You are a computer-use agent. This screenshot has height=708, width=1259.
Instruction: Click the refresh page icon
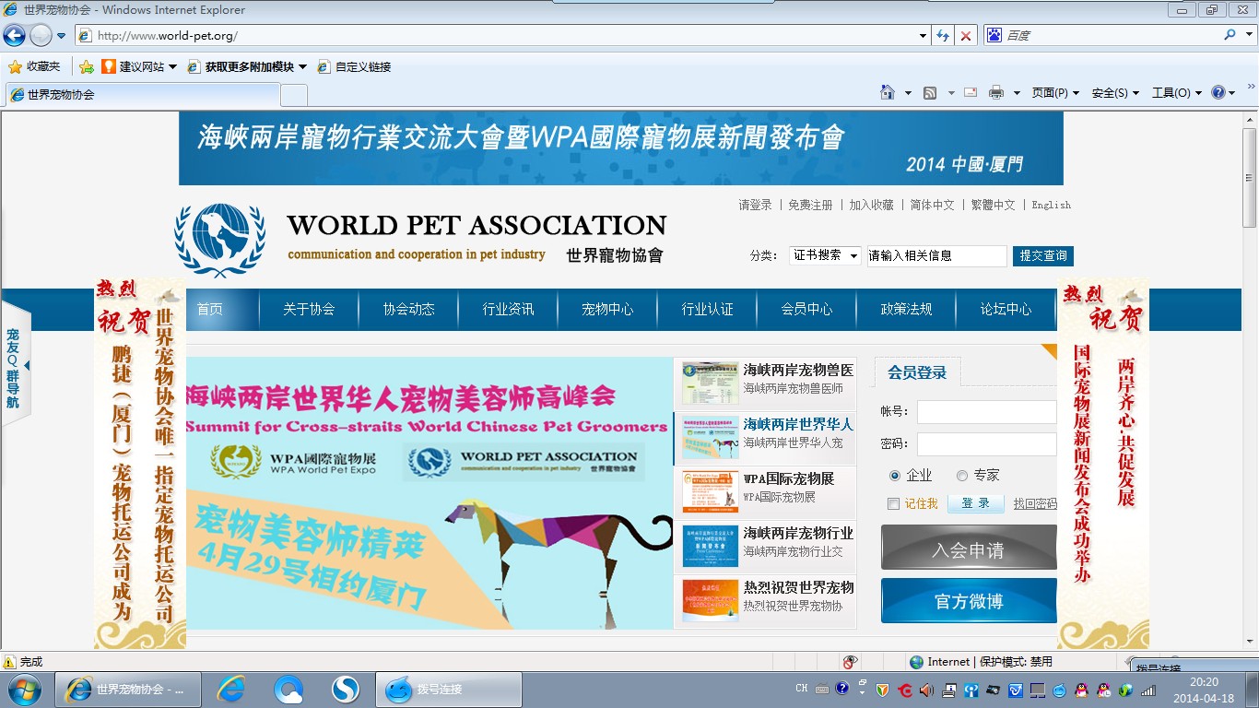pos(942,36)
